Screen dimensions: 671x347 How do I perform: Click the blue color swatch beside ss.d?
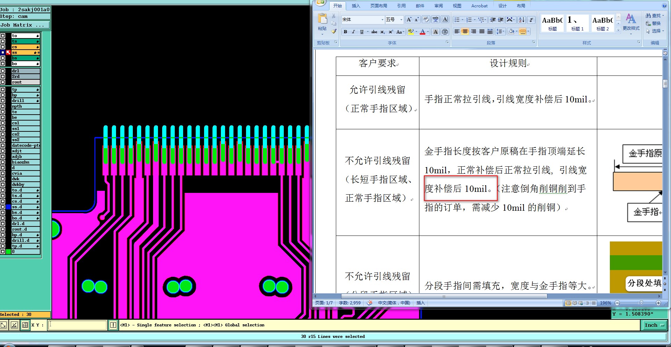pos(8,207)
